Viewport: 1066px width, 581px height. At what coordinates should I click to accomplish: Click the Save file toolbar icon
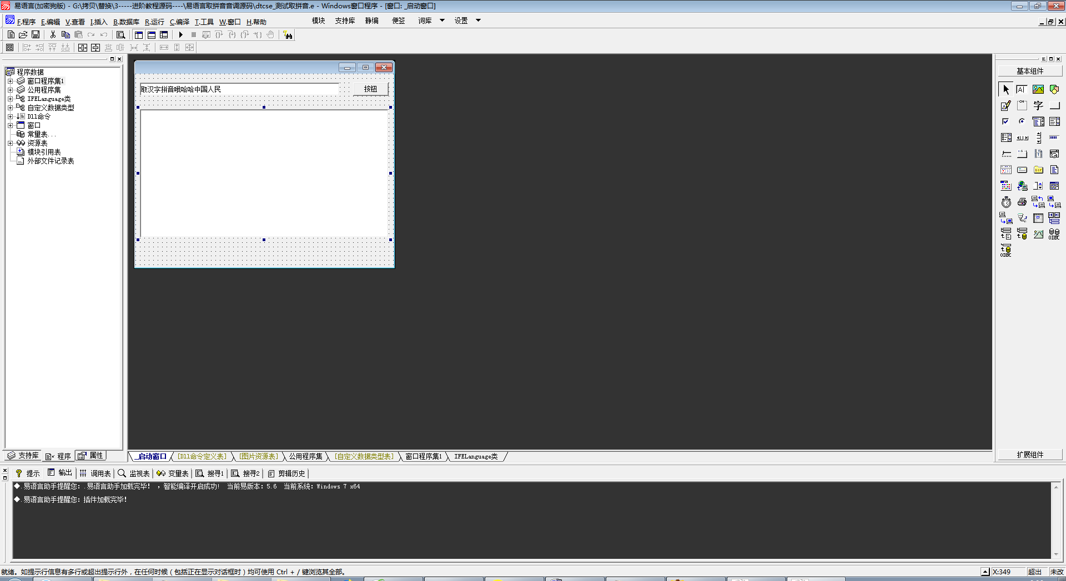[36, 35]
